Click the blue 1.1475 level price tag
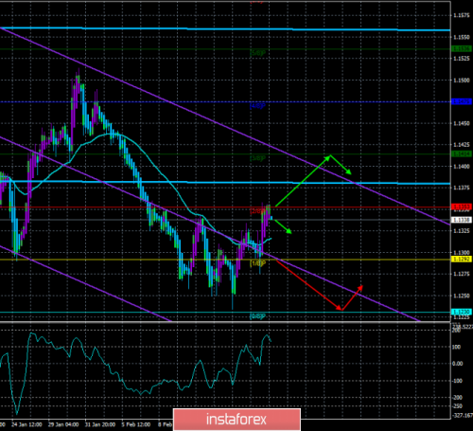This screenshot has height=431, width=473. (462, 101)
